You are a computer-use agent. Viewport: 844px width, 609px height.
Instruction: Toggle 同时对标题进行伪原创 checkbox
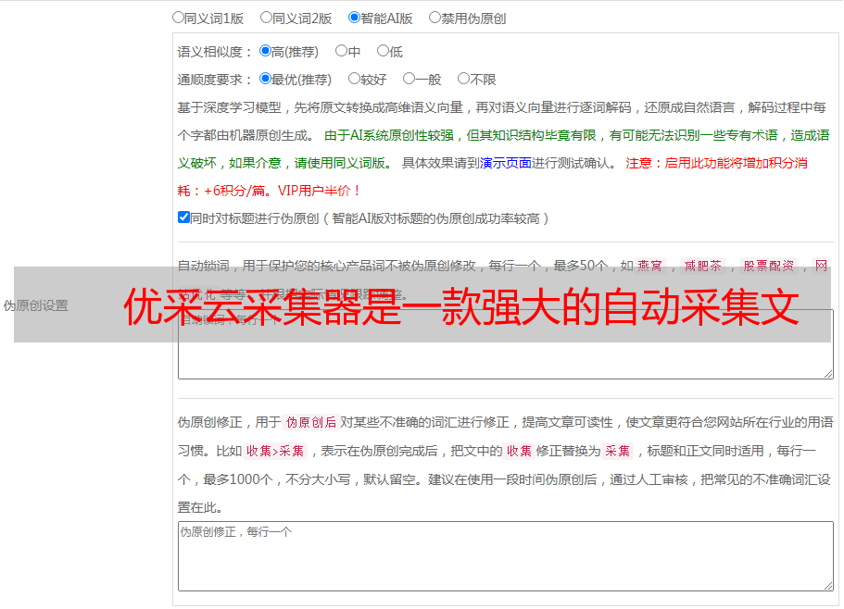pos(183,217)
